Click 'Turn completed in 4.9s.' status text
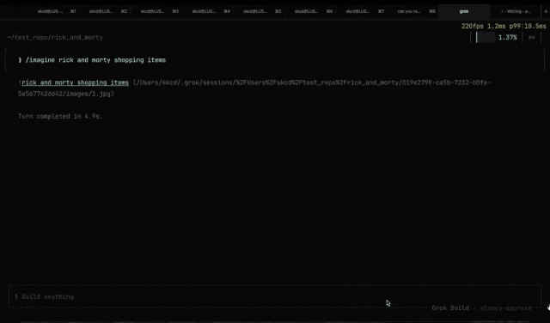 [x=60, y=117]
